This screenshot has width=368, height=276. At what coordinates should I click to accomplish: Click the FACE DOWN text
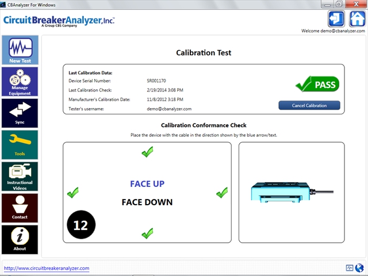tap(147, 202)
